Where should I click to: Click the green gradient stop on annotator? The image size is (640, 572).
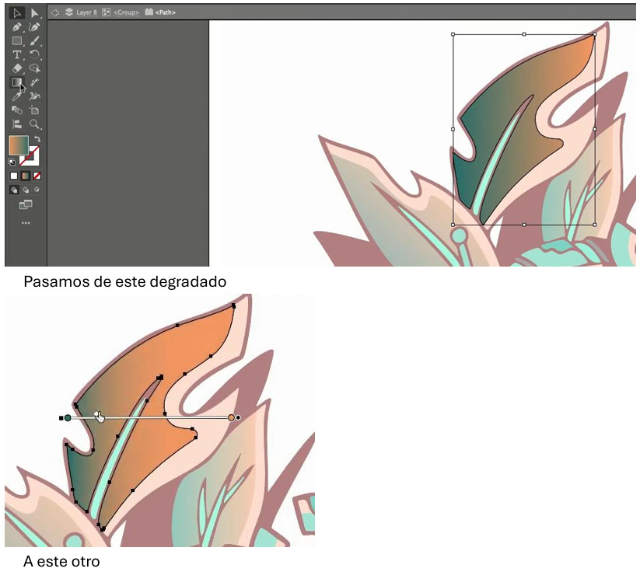click(x=68, y=418)
